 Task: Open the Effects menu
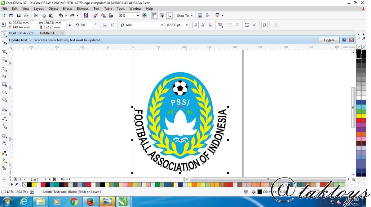point(67,8)
